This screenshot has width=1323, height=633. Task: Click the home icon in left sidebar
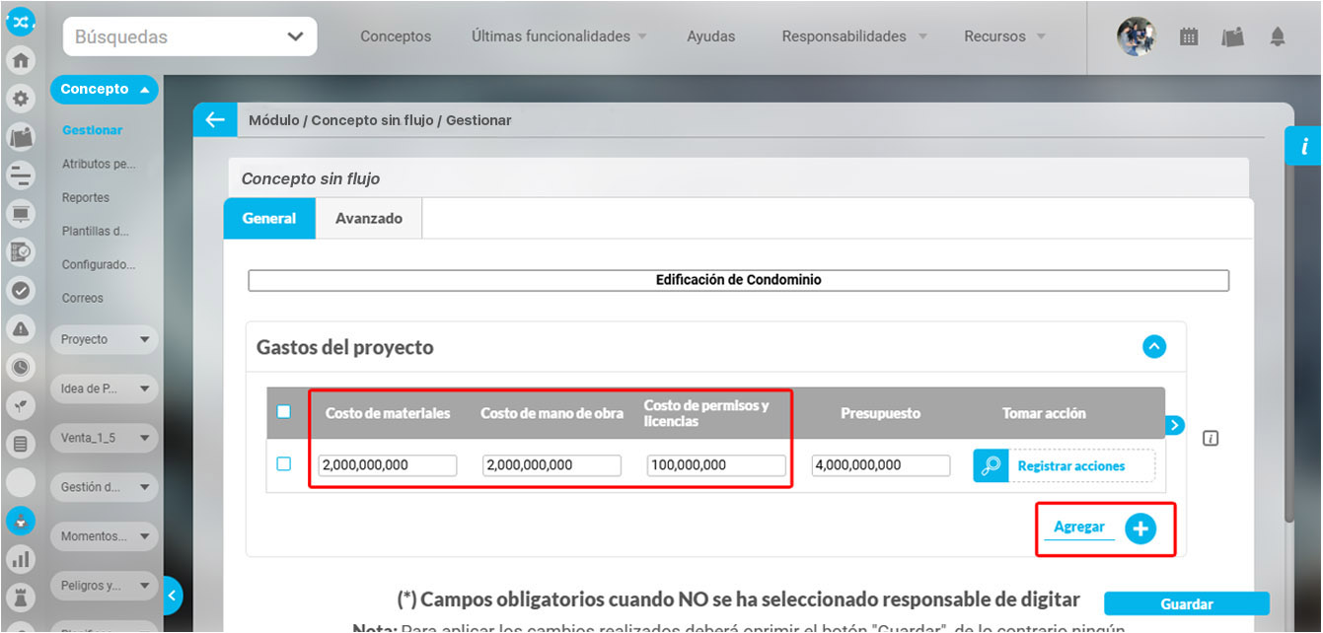pyautogui.click(x=20, y=59)
